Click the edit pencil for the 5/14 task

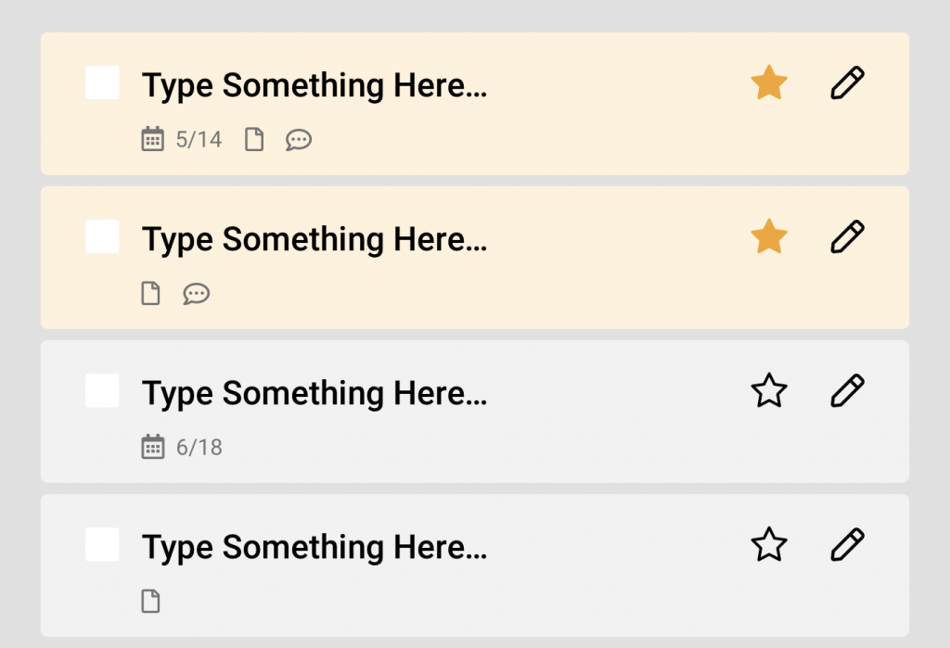pos(847,83)
